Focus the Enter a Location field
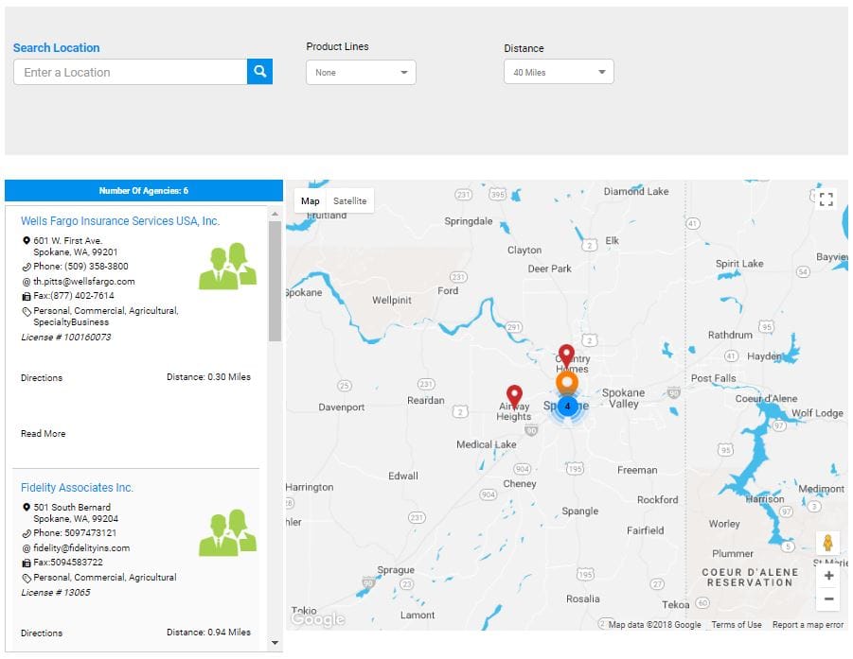This screenshot has height=659, width=853. 130,72
